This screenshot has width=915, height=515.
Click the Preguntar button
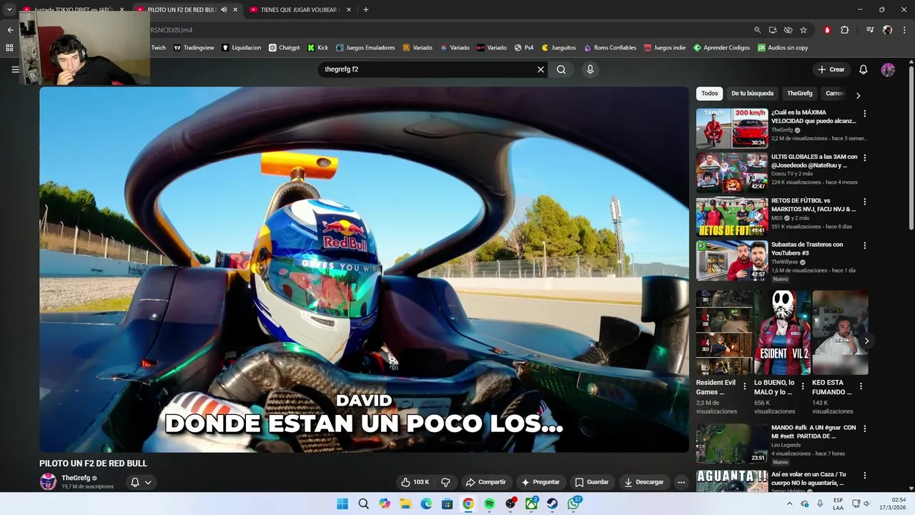(540, 482)
